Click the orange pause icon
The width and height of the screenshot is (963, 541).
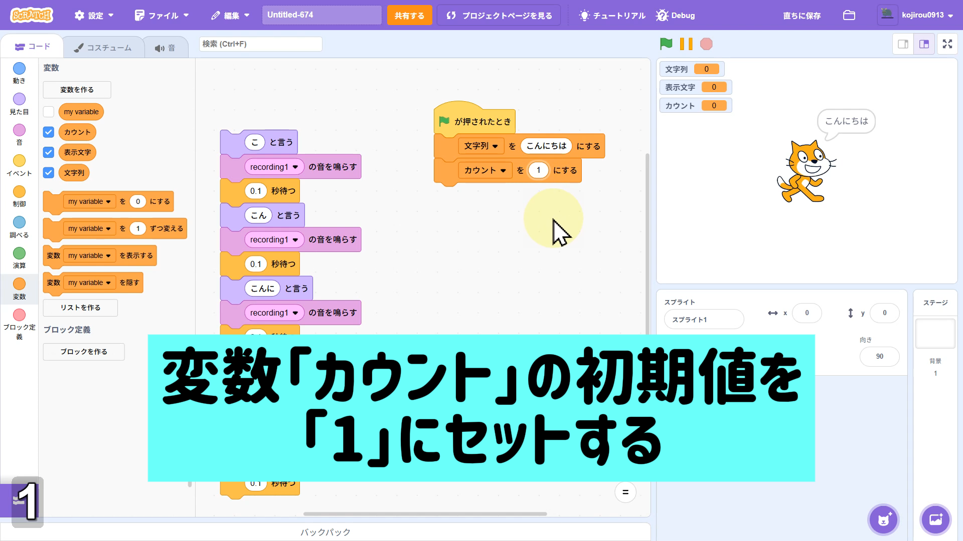686,44
